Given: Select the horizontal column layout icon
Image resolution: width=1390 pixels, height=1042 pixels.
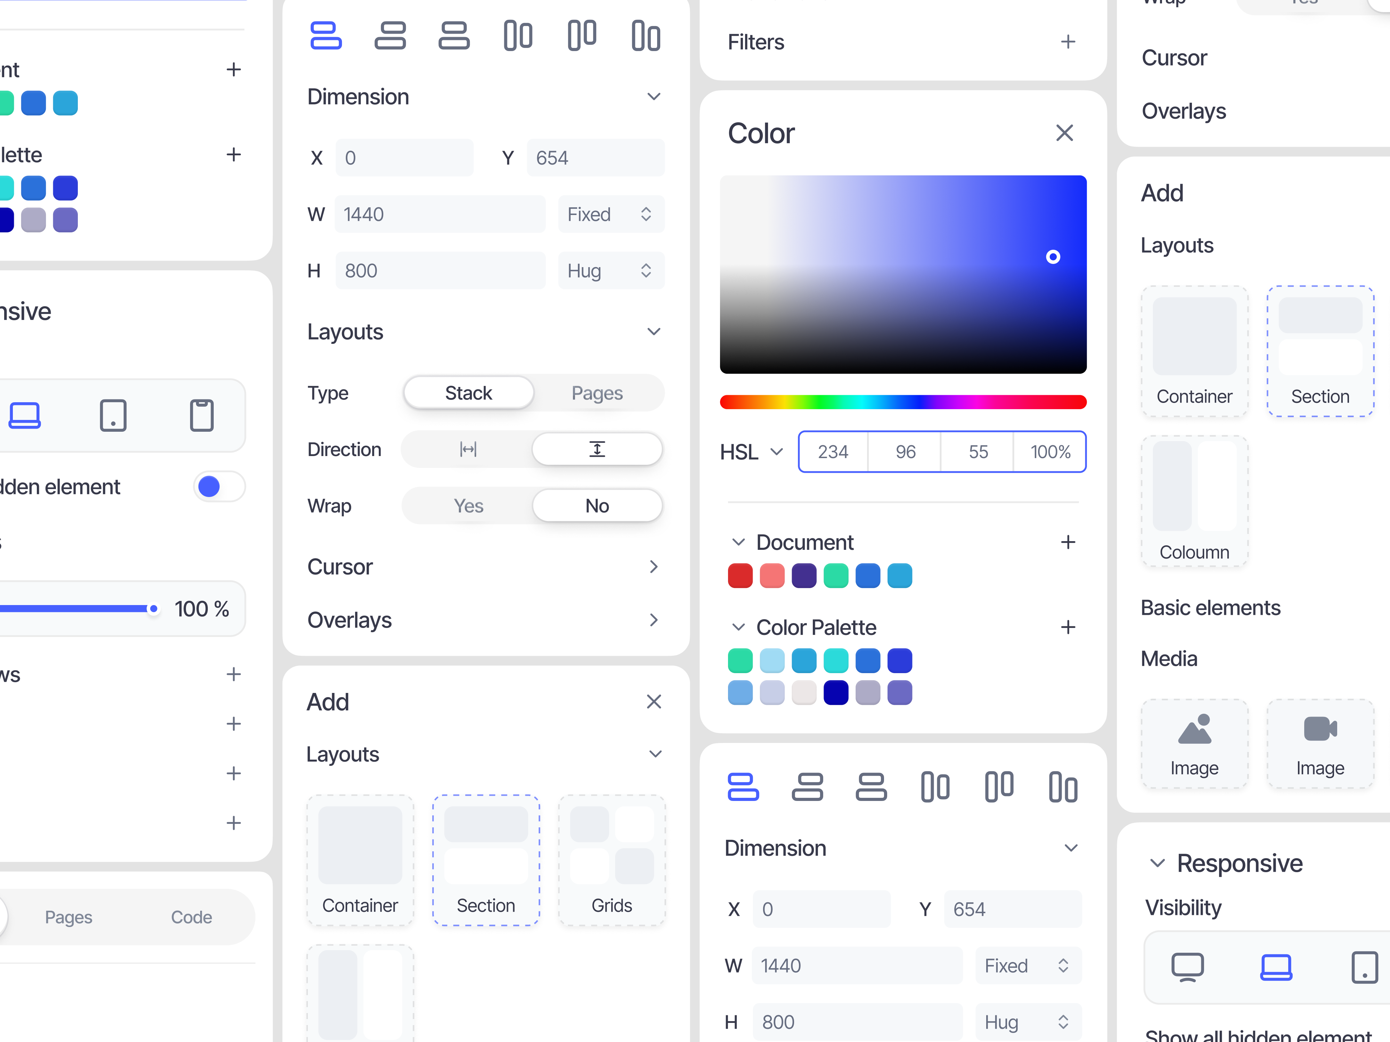Looking at the screenshot, I should (x=517, y=36).
